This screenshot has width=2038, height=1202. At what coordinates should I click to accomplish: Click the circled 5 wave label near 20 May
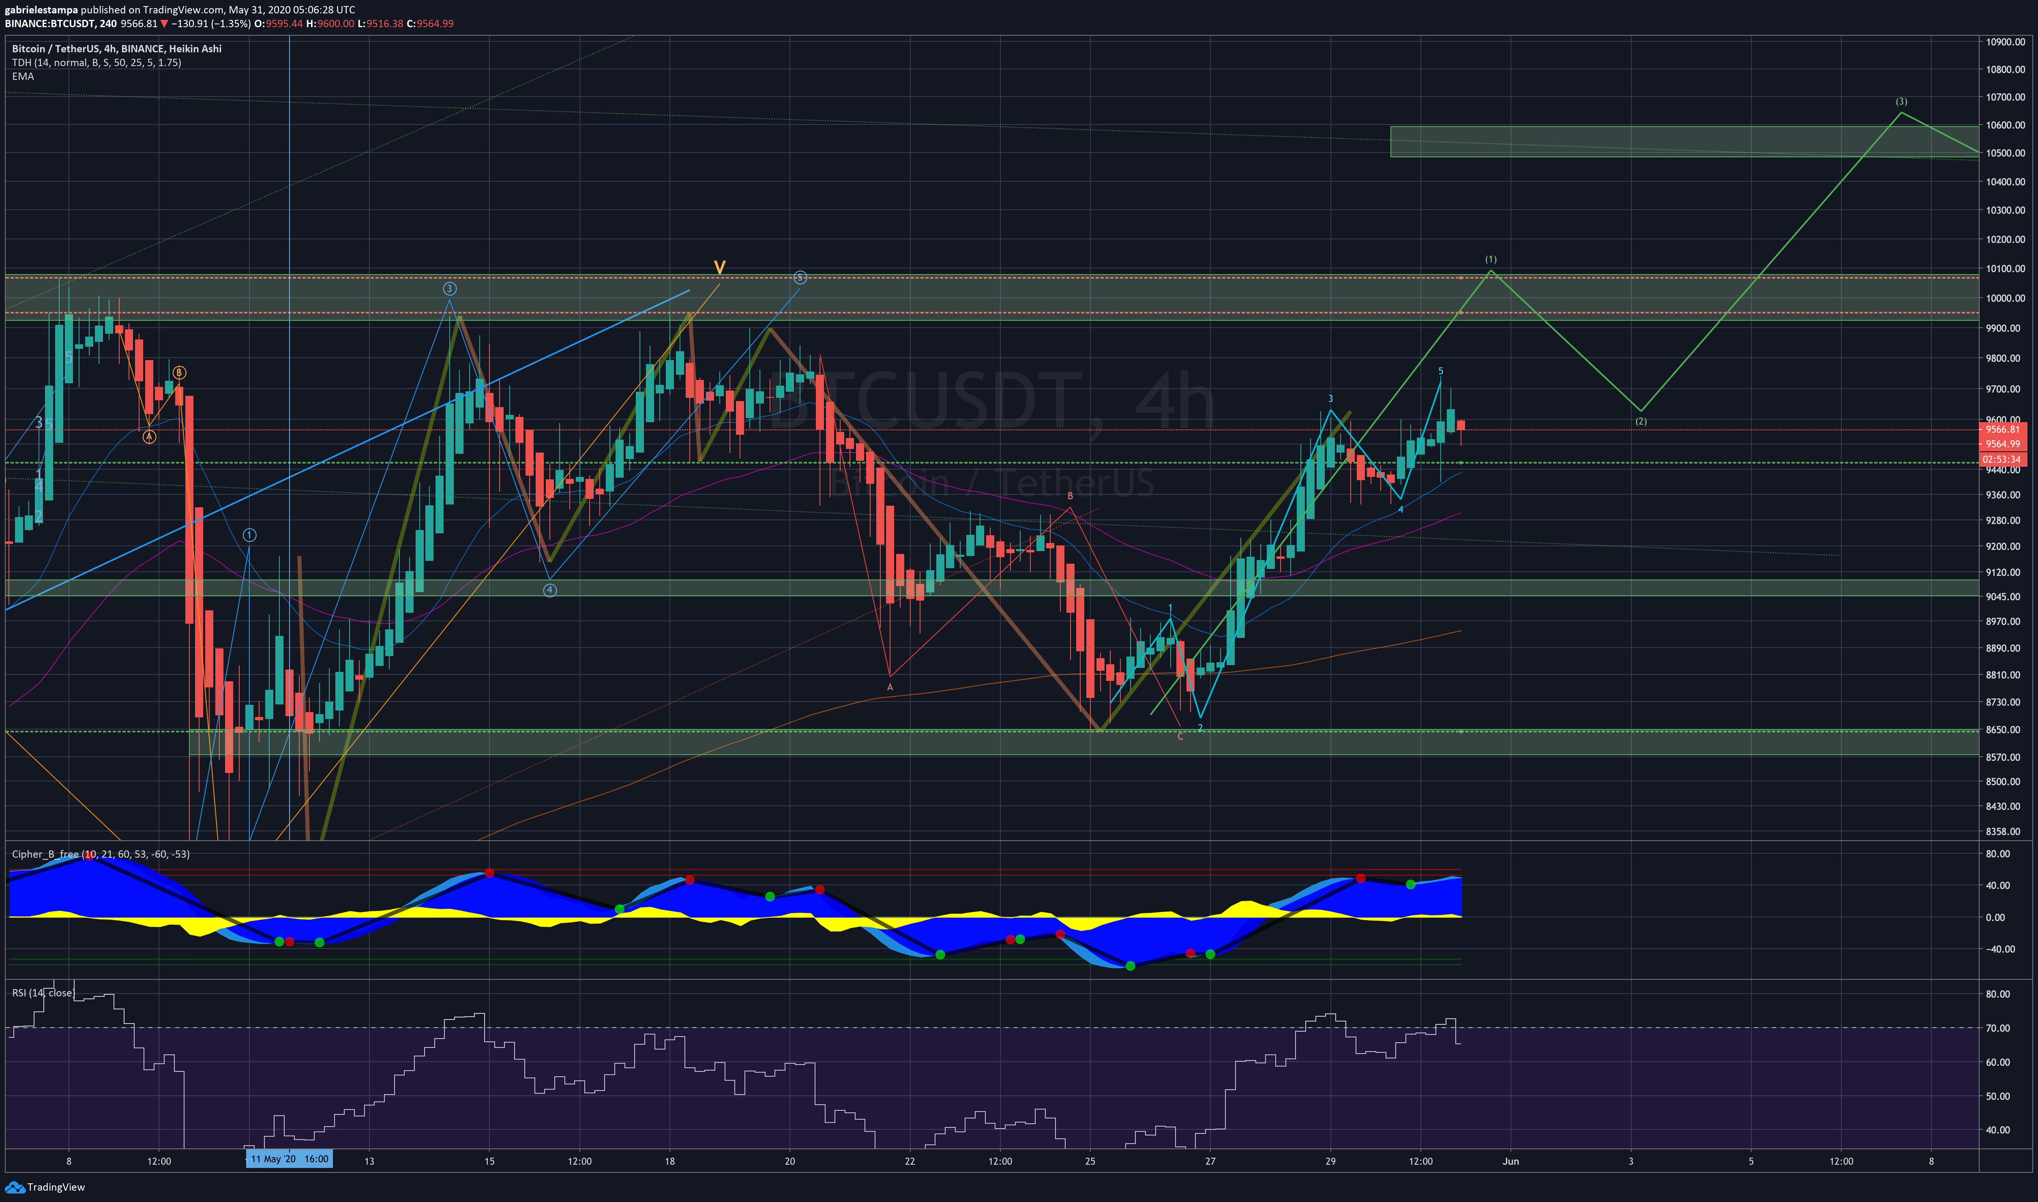[800, 277]
